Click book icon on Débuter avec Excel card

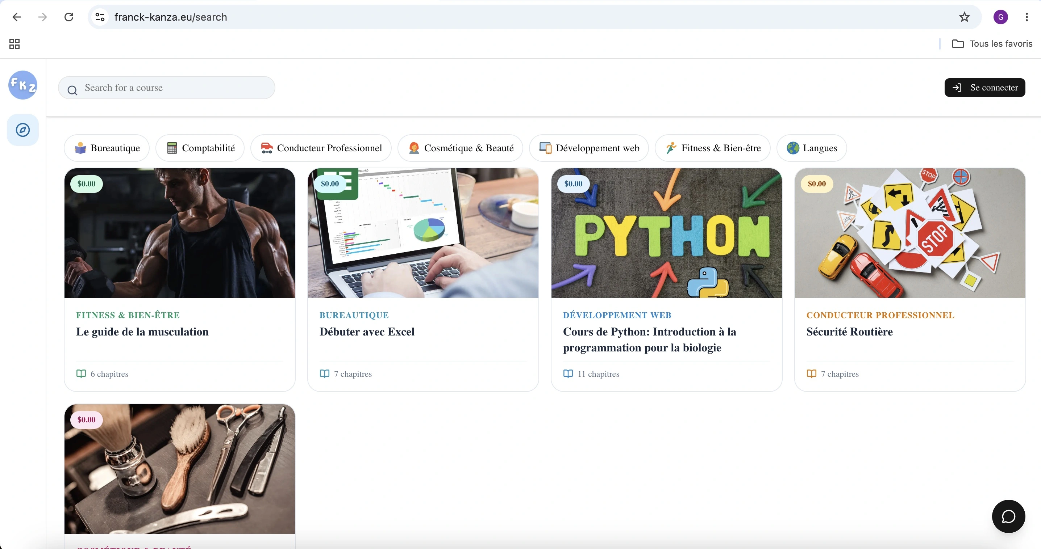325,374
